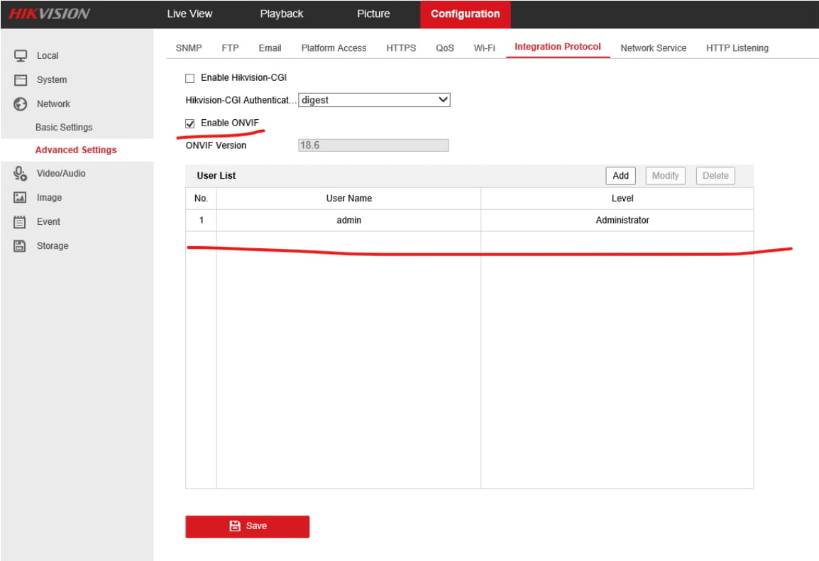Image resolution: width=819 pixels, height=561 pixels.
Task: Open the Basic Settings submenu item
Action: (64, 128)
